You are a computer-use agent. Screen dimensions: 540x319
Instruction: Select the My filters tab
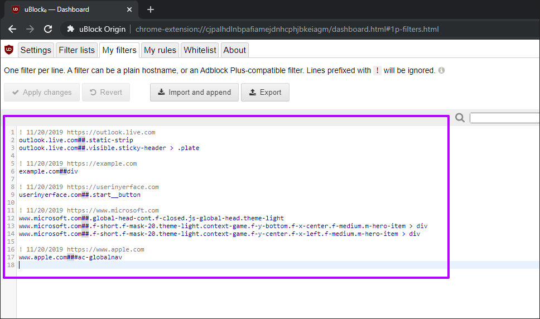pyautogui.click(x=119, y=50)
